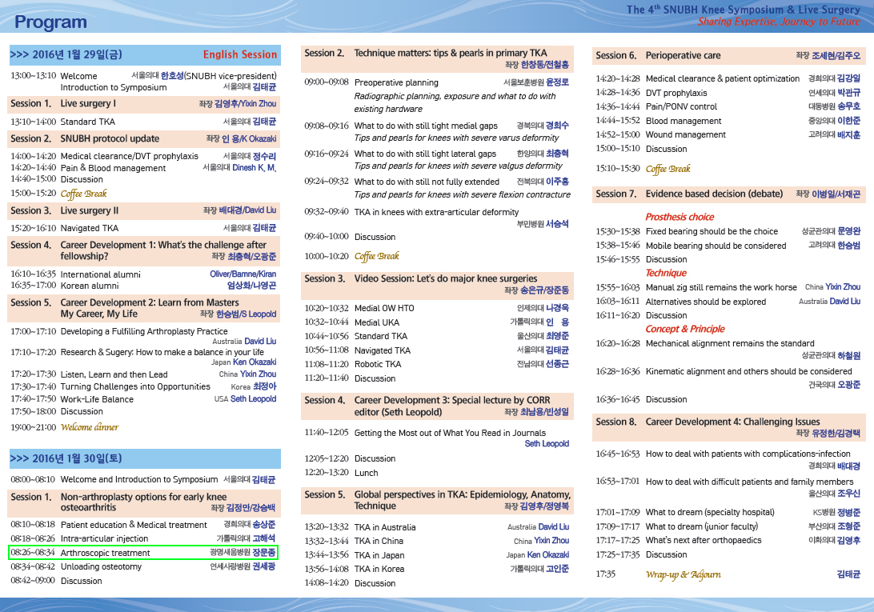Viewport: 874px width, 612px height.
Task: Open Session 1 Live surgery I header
Action: coord(144,104)
